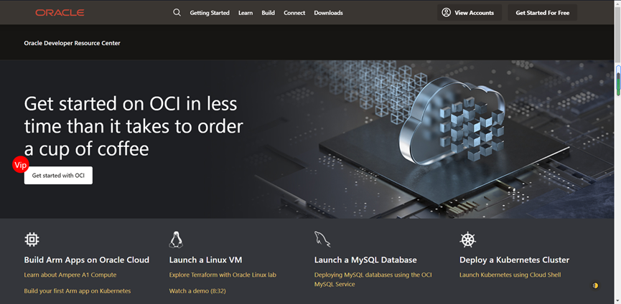This screenshot has height=304, width=621.
Task: Open Oracle Developer Resource Center link
Action: (x=72, y=43)
